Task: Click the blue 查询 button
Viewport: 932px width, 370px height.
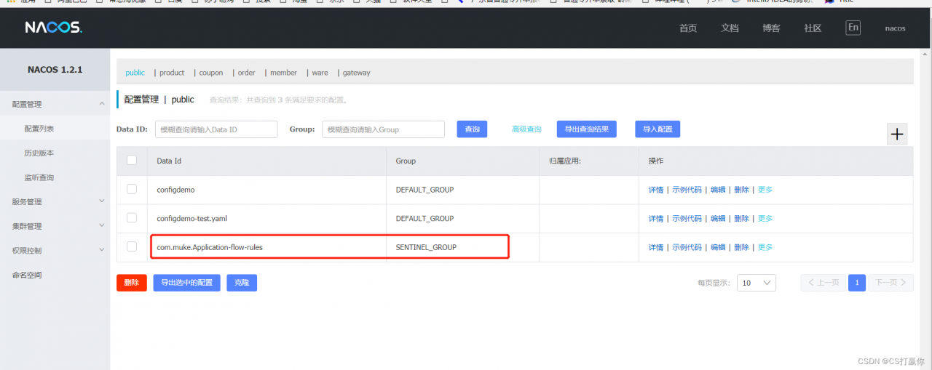Action: (x=472, y=129)
